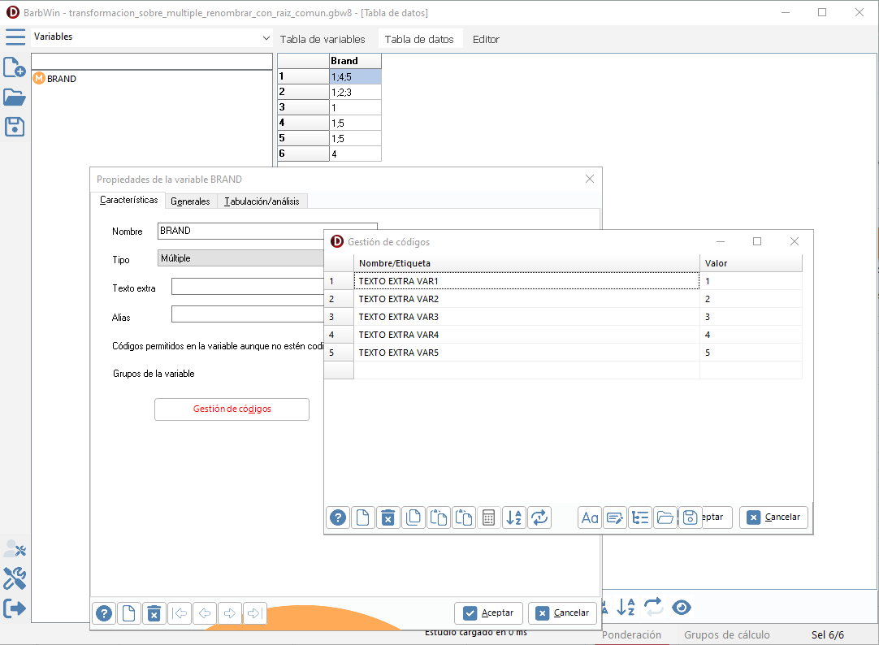Delete code using trash icon in Gestión de códigos

click(x=388, y=517)
